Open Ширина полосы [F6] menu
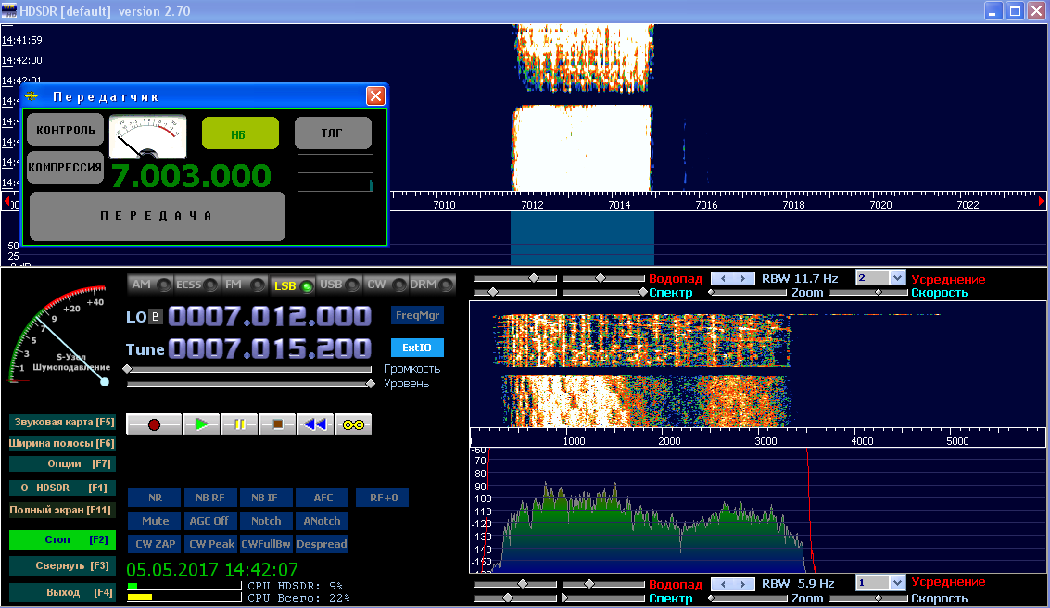 click(62, 443)
